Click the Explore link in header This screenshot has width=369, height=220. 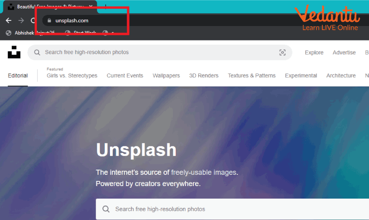click(314, 53)
